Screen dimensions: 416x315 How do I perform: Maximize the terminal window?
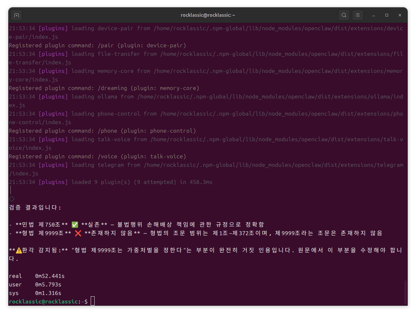click(387, 15)
